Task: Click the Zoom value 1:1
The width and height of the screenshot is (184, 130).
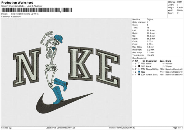Action: tap(178, 13)
